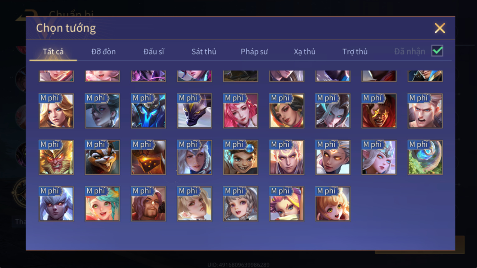Select the raccoon hero portrait
Viewport: 477px width, 268px height.
click(x=102, y=157)
